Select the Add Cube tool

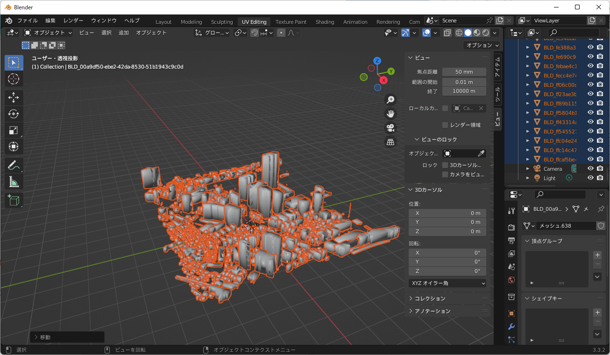coord(14,200)
